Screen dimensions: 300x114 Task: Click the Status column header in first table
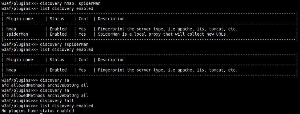57,19
